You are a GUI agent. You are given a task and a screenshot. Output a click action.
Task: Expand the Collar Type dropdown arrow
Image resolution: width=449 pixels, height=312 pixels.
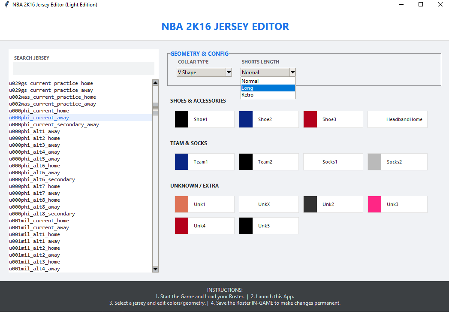(x=229, y=73)
